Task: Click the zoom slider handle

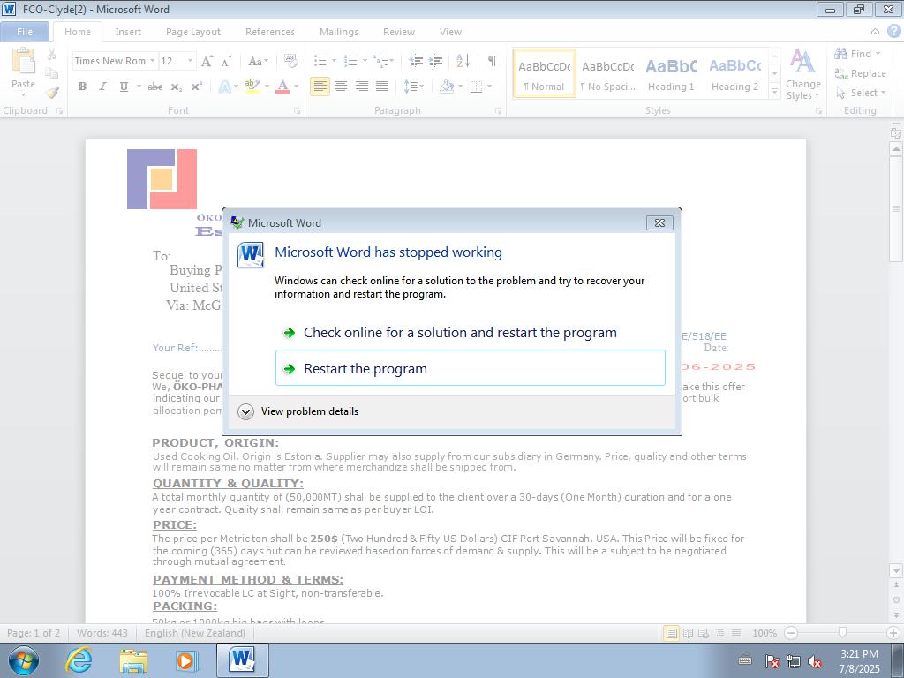Action: coord(842,633)
